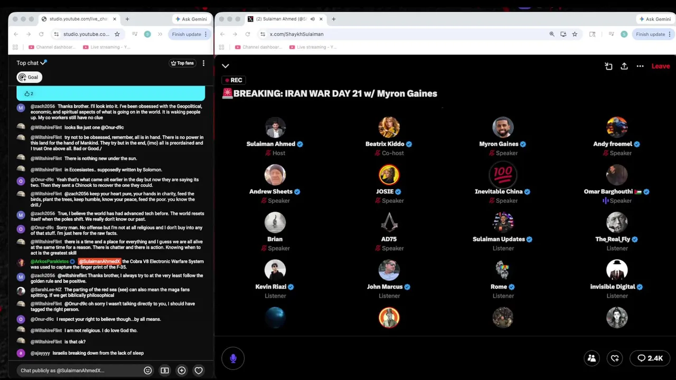Open the apps grid icon in X window bookmarks bar
This screenshot has width=676, height=380.
pyautogui.click(x=221, y=47)
